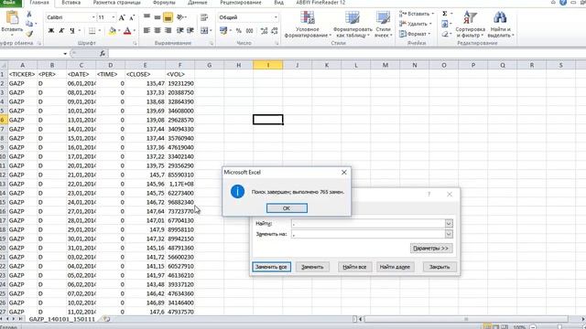Screen dimensions: 586x329
Task: Click the accounting currency format icon
Action: 223,30
